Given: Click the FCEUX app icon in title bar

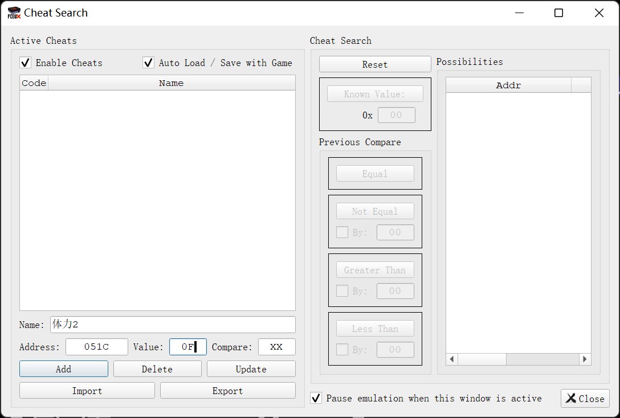Looking at the screenshot, I should pyautogui.click(x=14, y=13).
